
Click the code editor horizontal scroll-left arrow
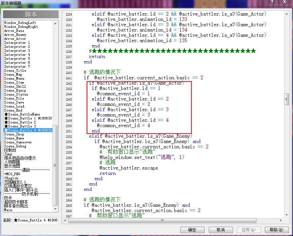pos(65,220)
